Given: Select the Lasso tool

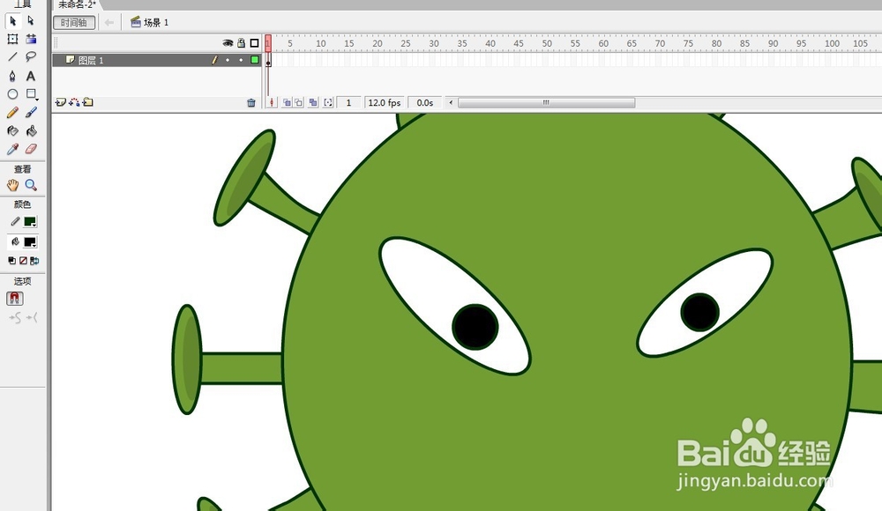Looking at the screenshot, I should coord(31,56).
